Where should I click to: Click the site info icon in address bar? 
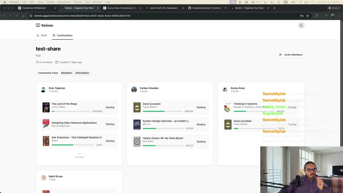pyautogui.click(x=31, y=16)
